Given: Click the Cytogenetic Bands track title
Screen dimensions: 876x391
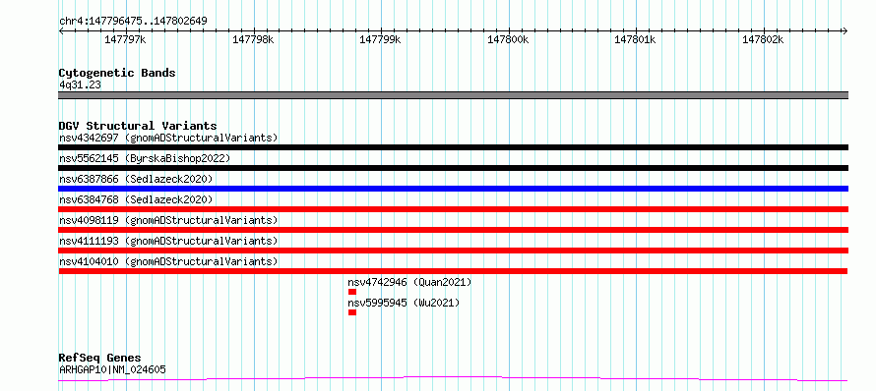Looking at the screenshot, I should click(117, 73).
